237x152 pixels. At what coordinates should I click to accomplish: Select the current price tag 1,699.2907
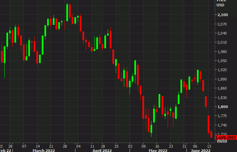click(x=226, y=137)
